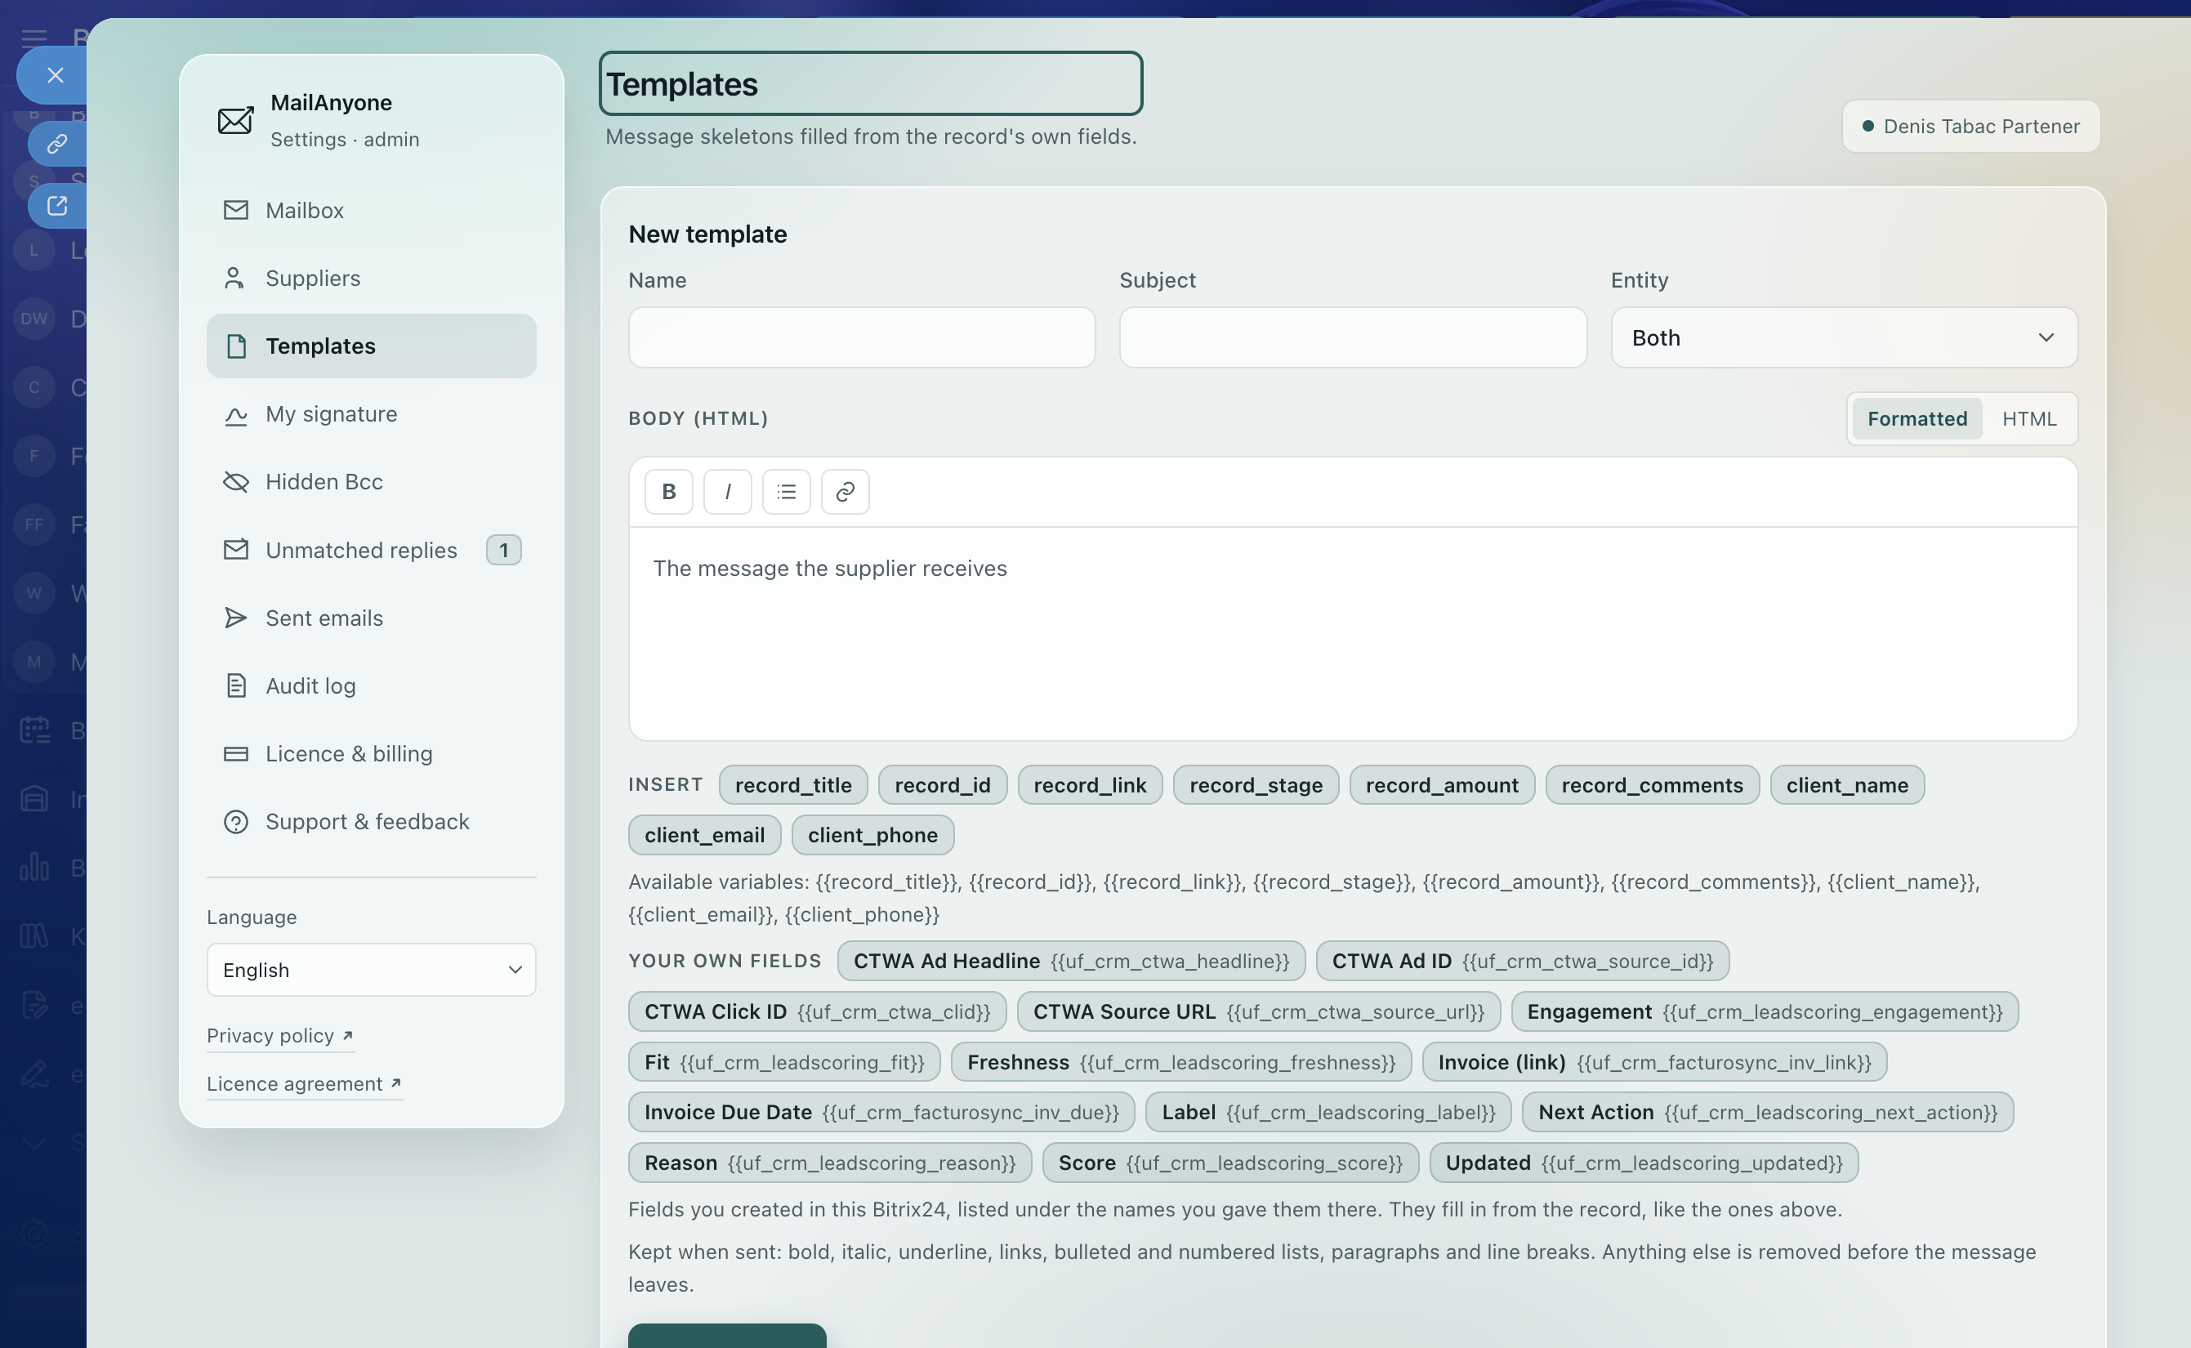Open the Suppliers settings section
The height and width of the screenshot is (1348, 2191).
coord(372,278)
